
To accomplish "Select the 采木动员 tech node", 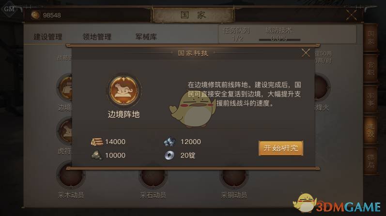I will (71, 176).
